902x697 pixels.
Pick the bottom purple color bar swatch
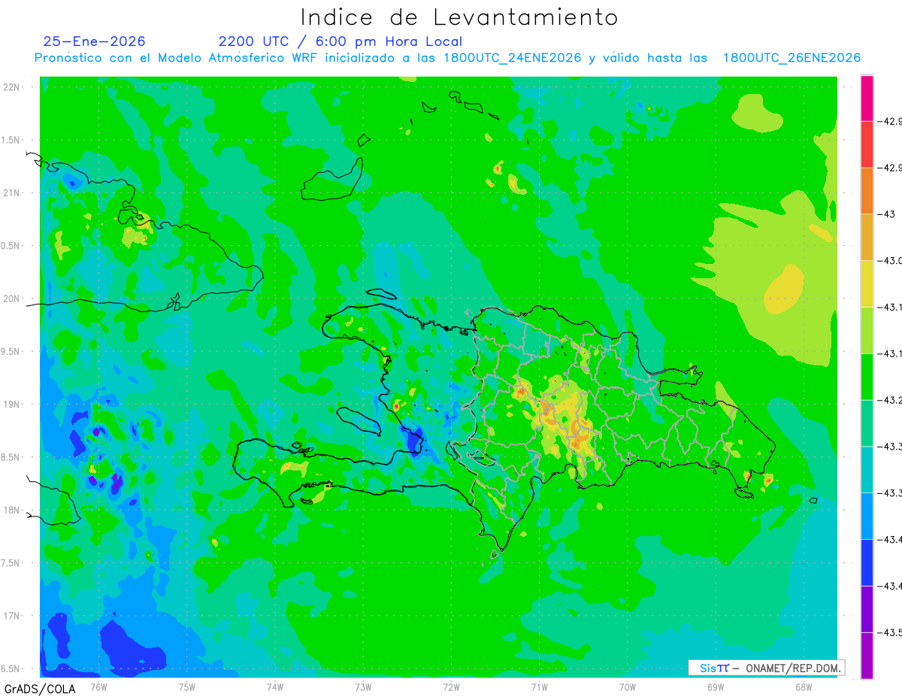867,656
